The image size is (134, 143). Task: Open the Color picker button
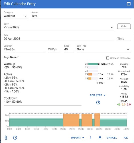124,26
